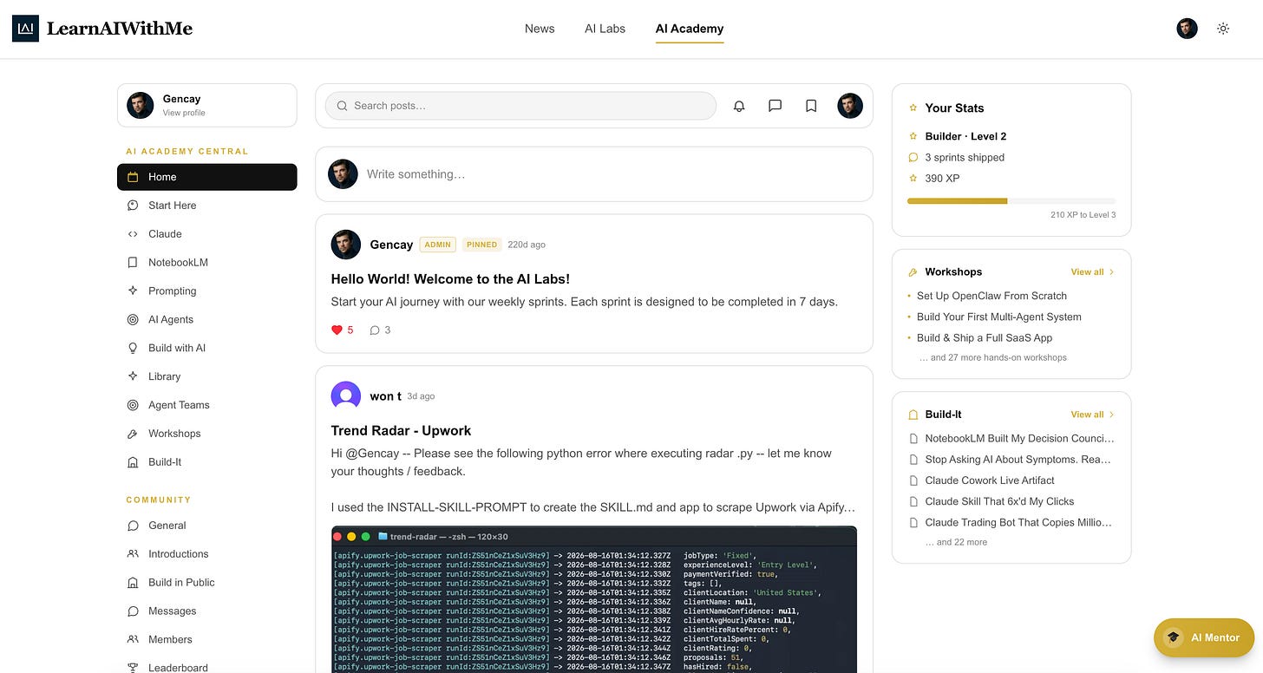Screen dimensions: 1263x673
Task: Open the notifications bell icon
Action: coord(739,106)
